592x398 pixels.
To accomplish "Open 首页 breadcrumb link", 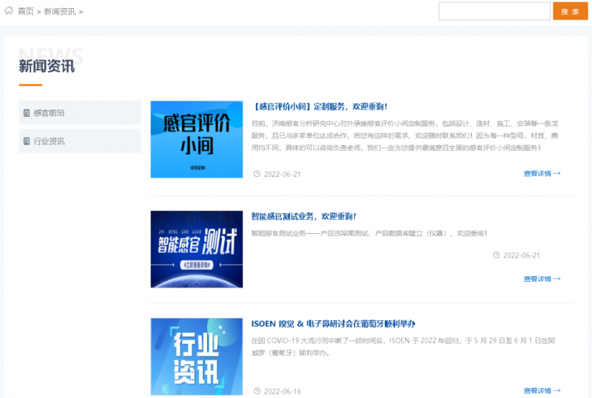I will (x=25, y=11).
